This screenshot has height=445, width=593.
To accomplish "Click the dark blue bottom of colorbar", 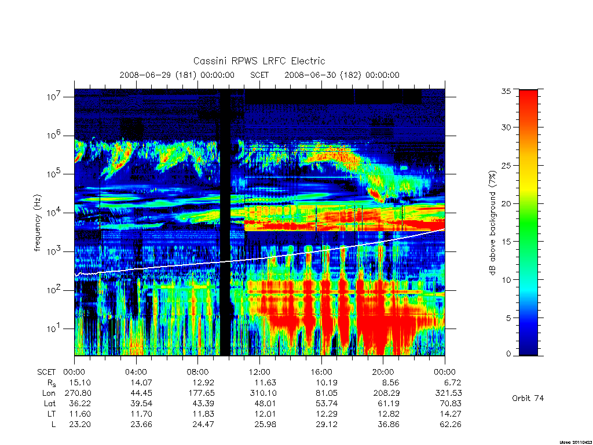I will (x=528, y=346).
